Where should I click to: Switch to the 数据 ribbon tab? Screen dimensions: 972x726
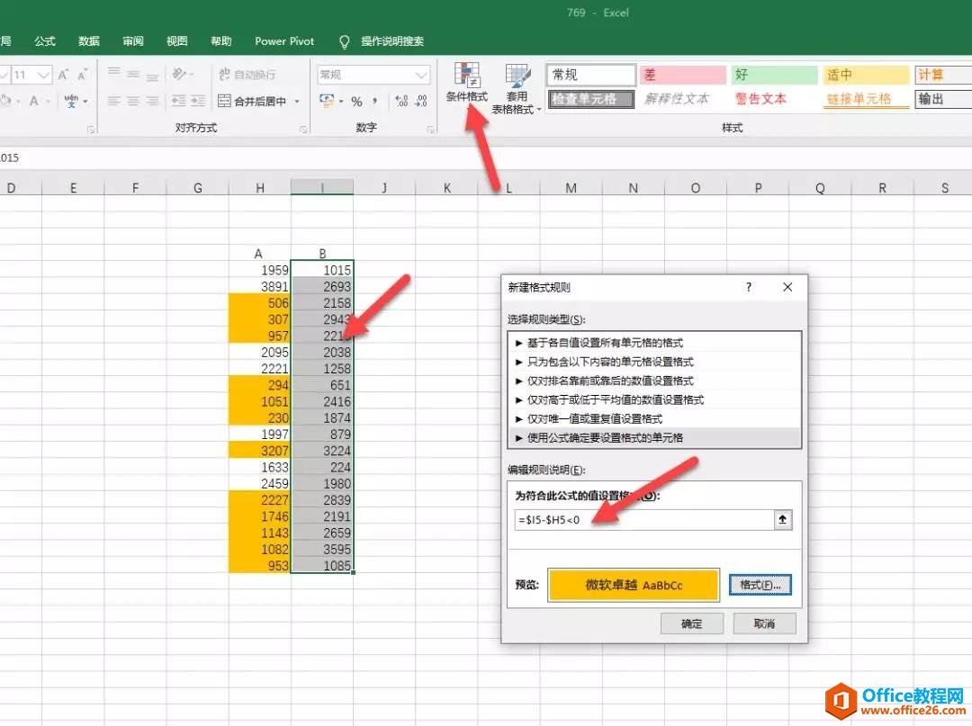pyautogui.click(x=87, y=41)
